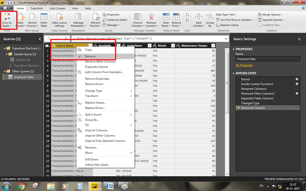
Task: Click Remove Columns icon
Action: 151,16
